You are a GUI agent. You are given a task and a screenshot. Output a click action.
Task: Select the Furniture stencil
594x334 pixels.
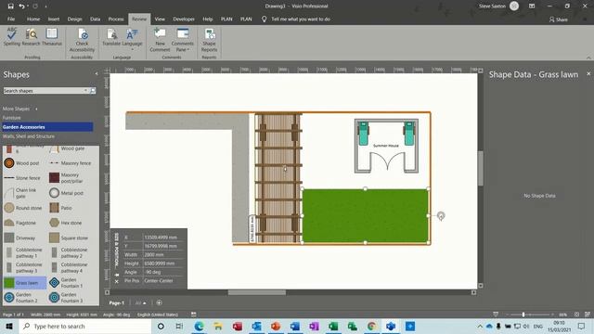pos(12,118)
